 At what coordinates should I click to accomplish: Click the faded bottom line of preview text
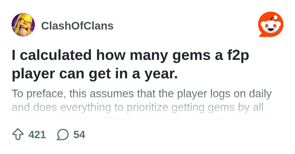(142, 119)
